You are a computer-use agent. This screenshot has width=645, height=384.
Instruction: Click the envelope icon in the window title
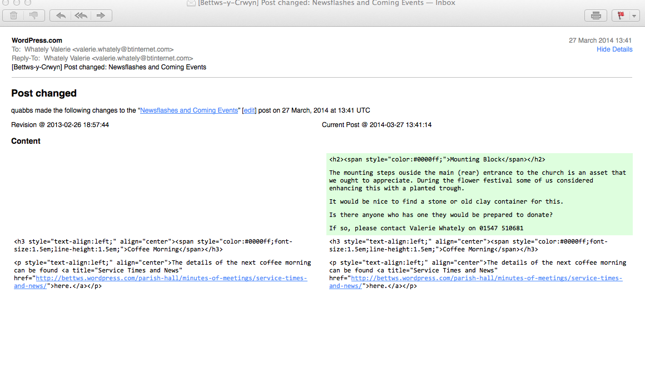point(191,3)
